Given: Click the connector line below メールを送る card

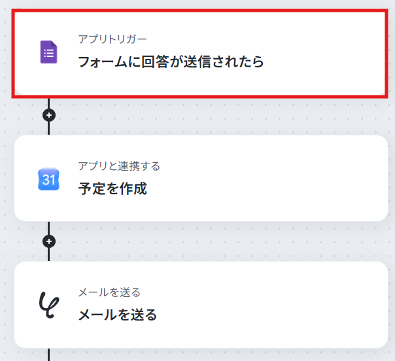Looking at the screenshot, I should point(48,354).
